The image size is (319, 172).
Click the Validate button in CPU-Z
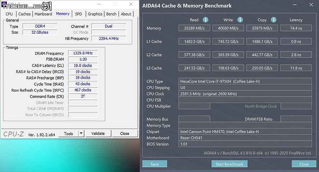click(98, 133)
